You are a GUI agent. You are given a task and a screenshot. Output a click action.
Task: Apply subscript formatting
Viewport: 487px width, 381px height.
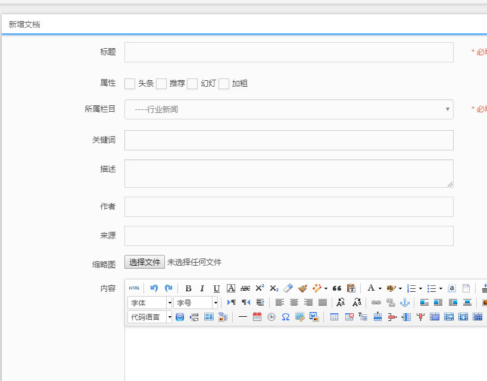click(274, 288)
